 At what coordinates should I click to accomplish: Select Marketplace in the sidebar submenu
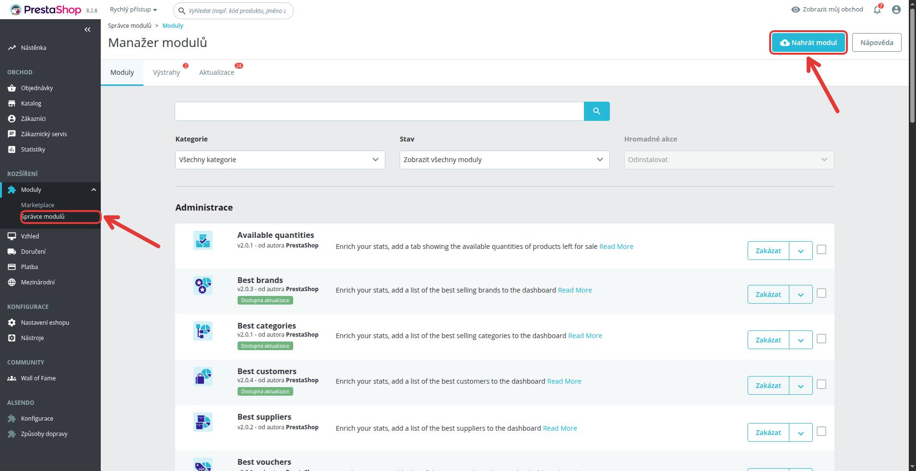pyautogui.click(x=38, y=205)
